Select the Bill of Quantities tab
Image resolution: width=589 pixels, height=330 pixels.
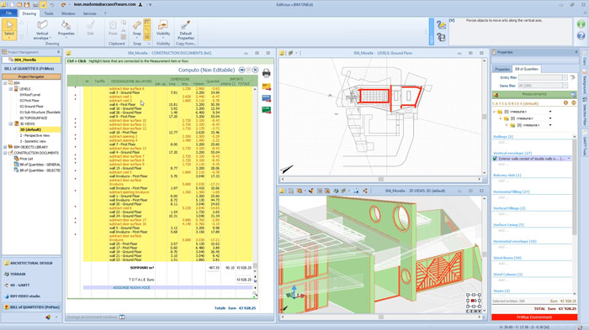click(x=526, y=69)
